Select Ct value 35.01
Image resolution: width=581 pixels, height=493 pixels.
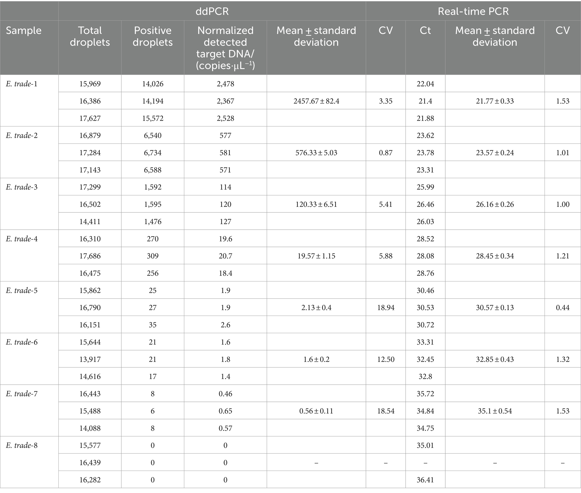[425, 445]
